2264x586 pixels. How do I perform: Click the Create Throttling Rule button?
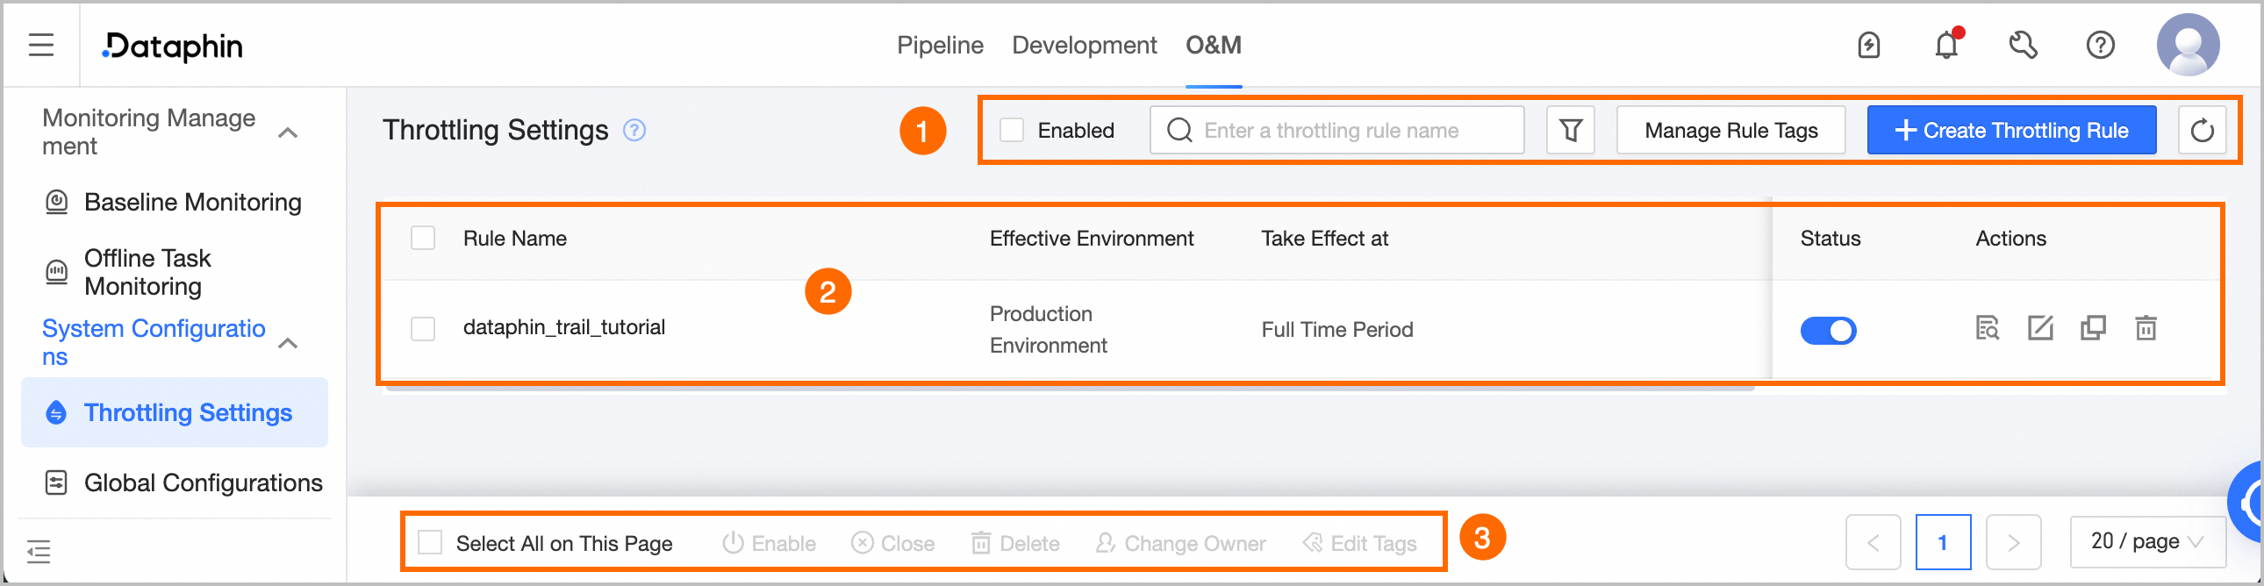pyautogui.click(x=2011, y=131)
